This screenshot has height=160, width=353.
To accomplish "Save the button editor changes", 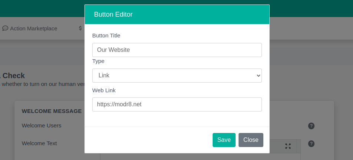I will 224,140.
